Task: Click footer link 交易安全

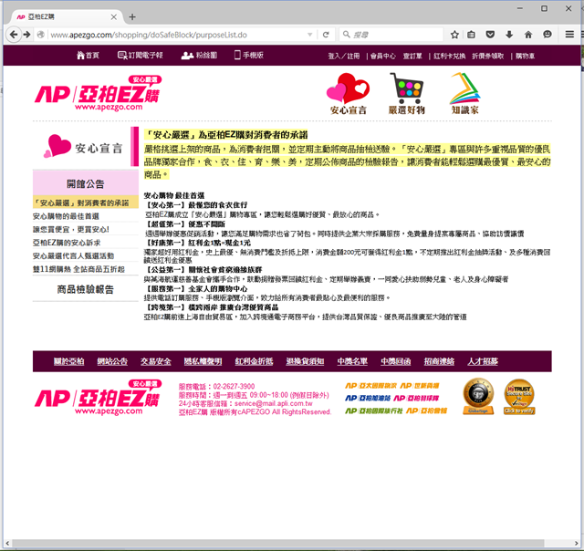Action: (x=156, y=361)
